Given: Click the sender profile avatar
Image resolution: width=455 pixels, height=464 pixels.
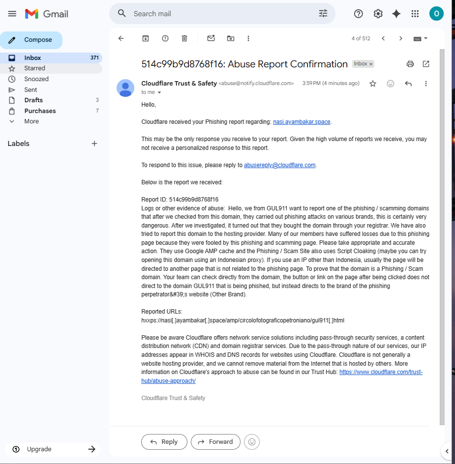Looking at the screenshot, I should (x=125, y=88).
